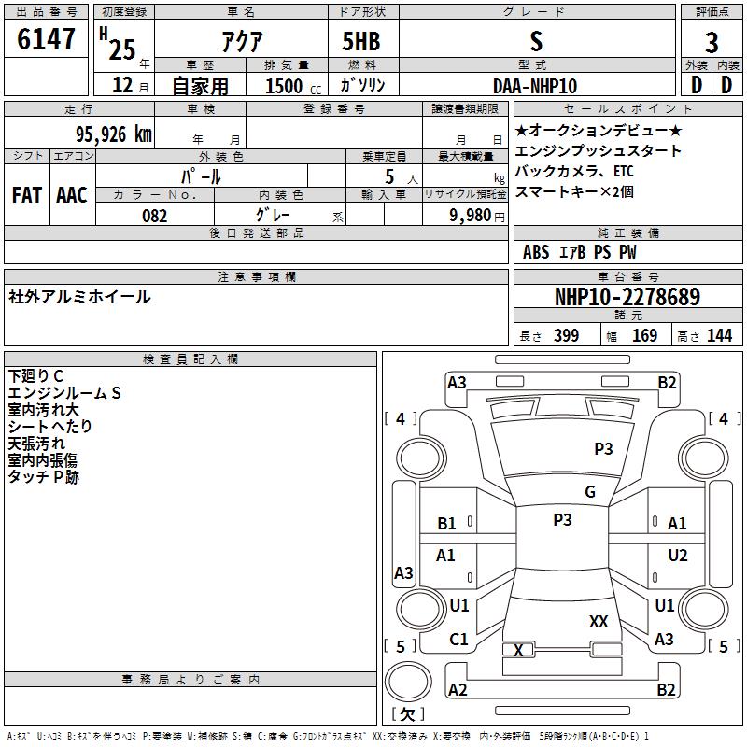Select the XX replacement marker on the diagram
The height and width of the screenshot is (747, 747).
point(599,622)
